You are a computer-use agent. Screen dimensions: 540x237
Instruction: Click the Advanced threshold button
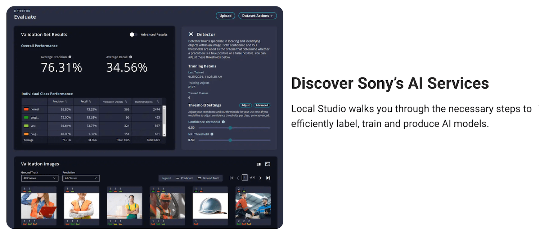(262, 105)
